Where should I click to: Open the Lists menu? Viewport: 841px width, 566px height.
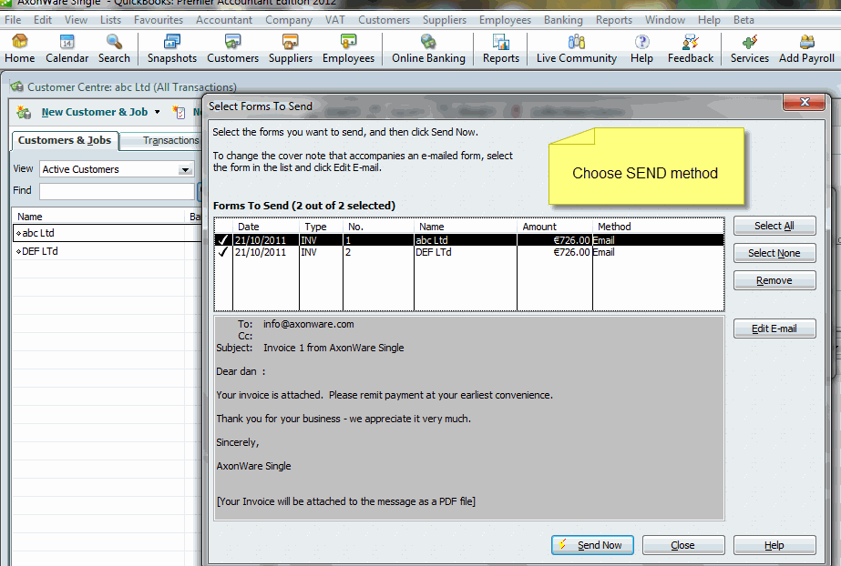pos(110,20)
